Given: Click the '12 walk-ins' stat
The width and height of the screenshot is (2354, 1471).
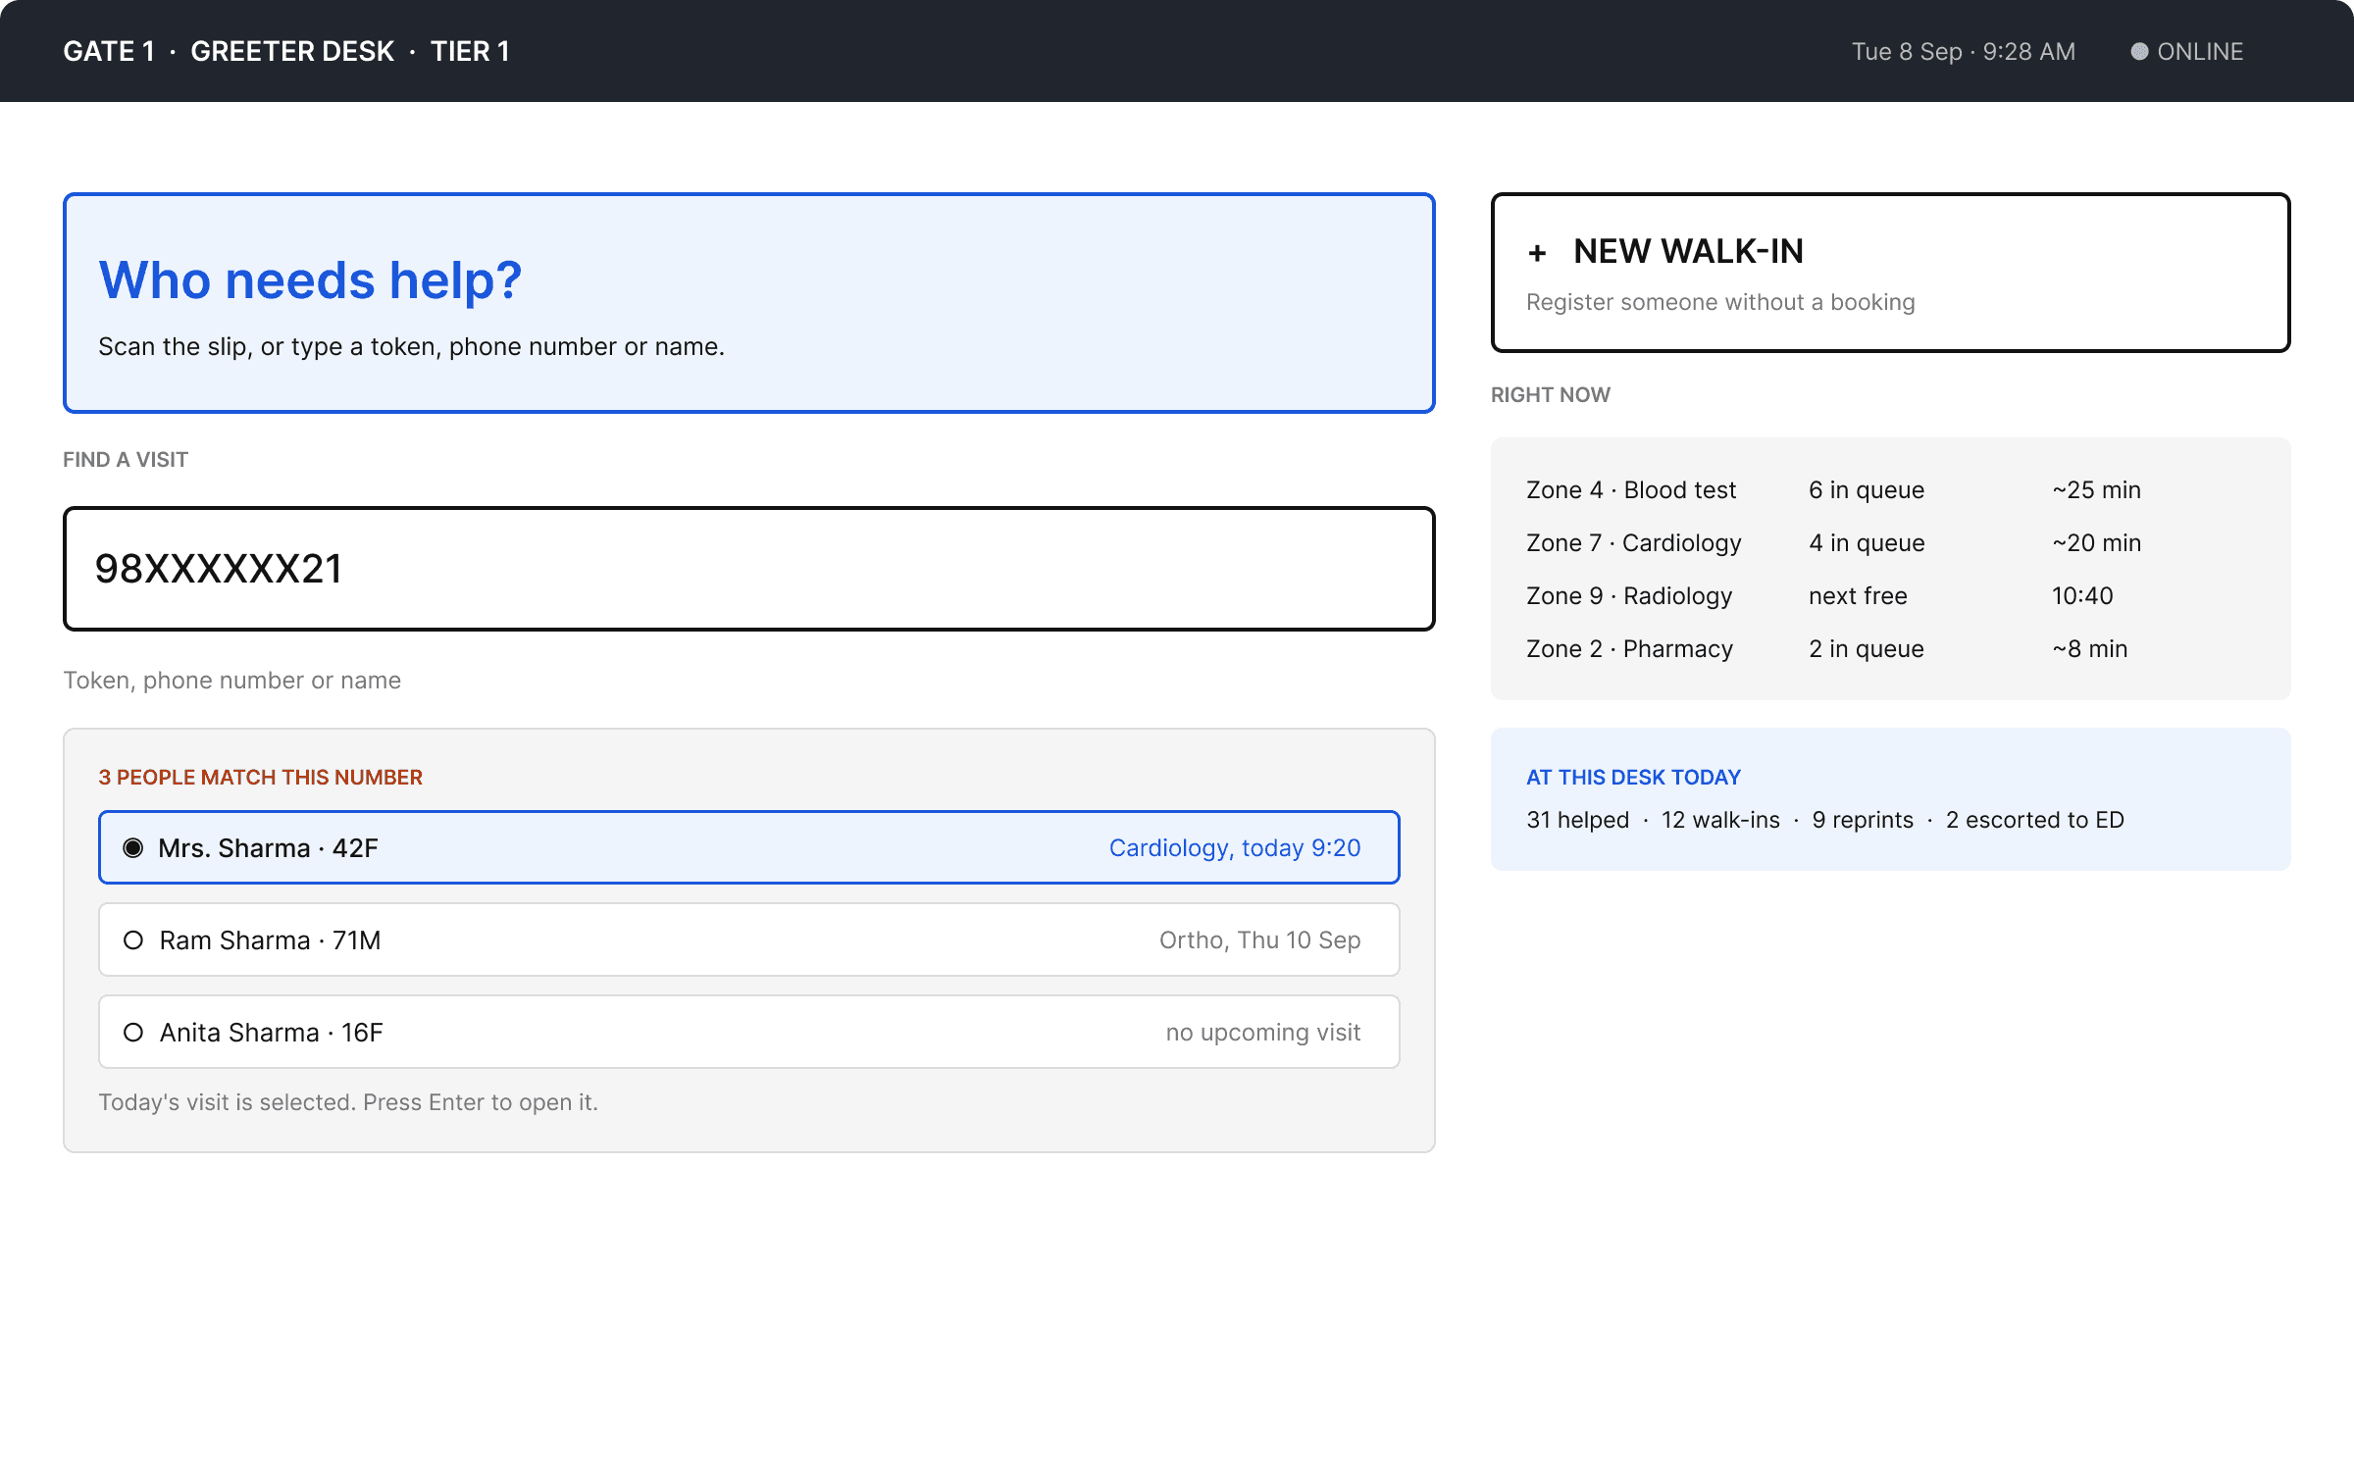Looking at the screenshot, I should [1720, 820].
